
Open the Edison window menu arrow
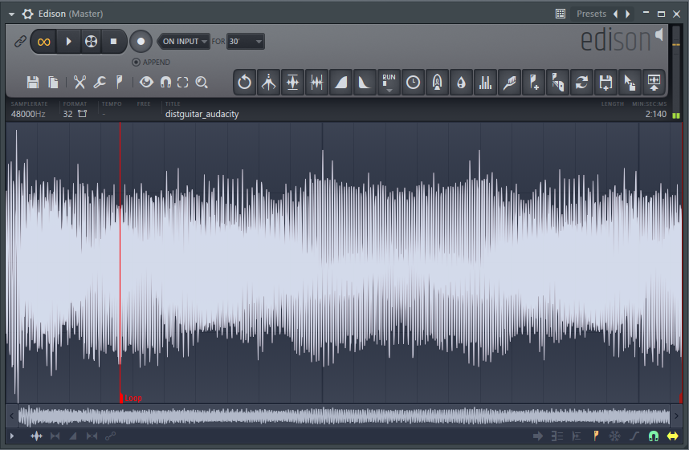pyautogui.click(x=11, y=14)
